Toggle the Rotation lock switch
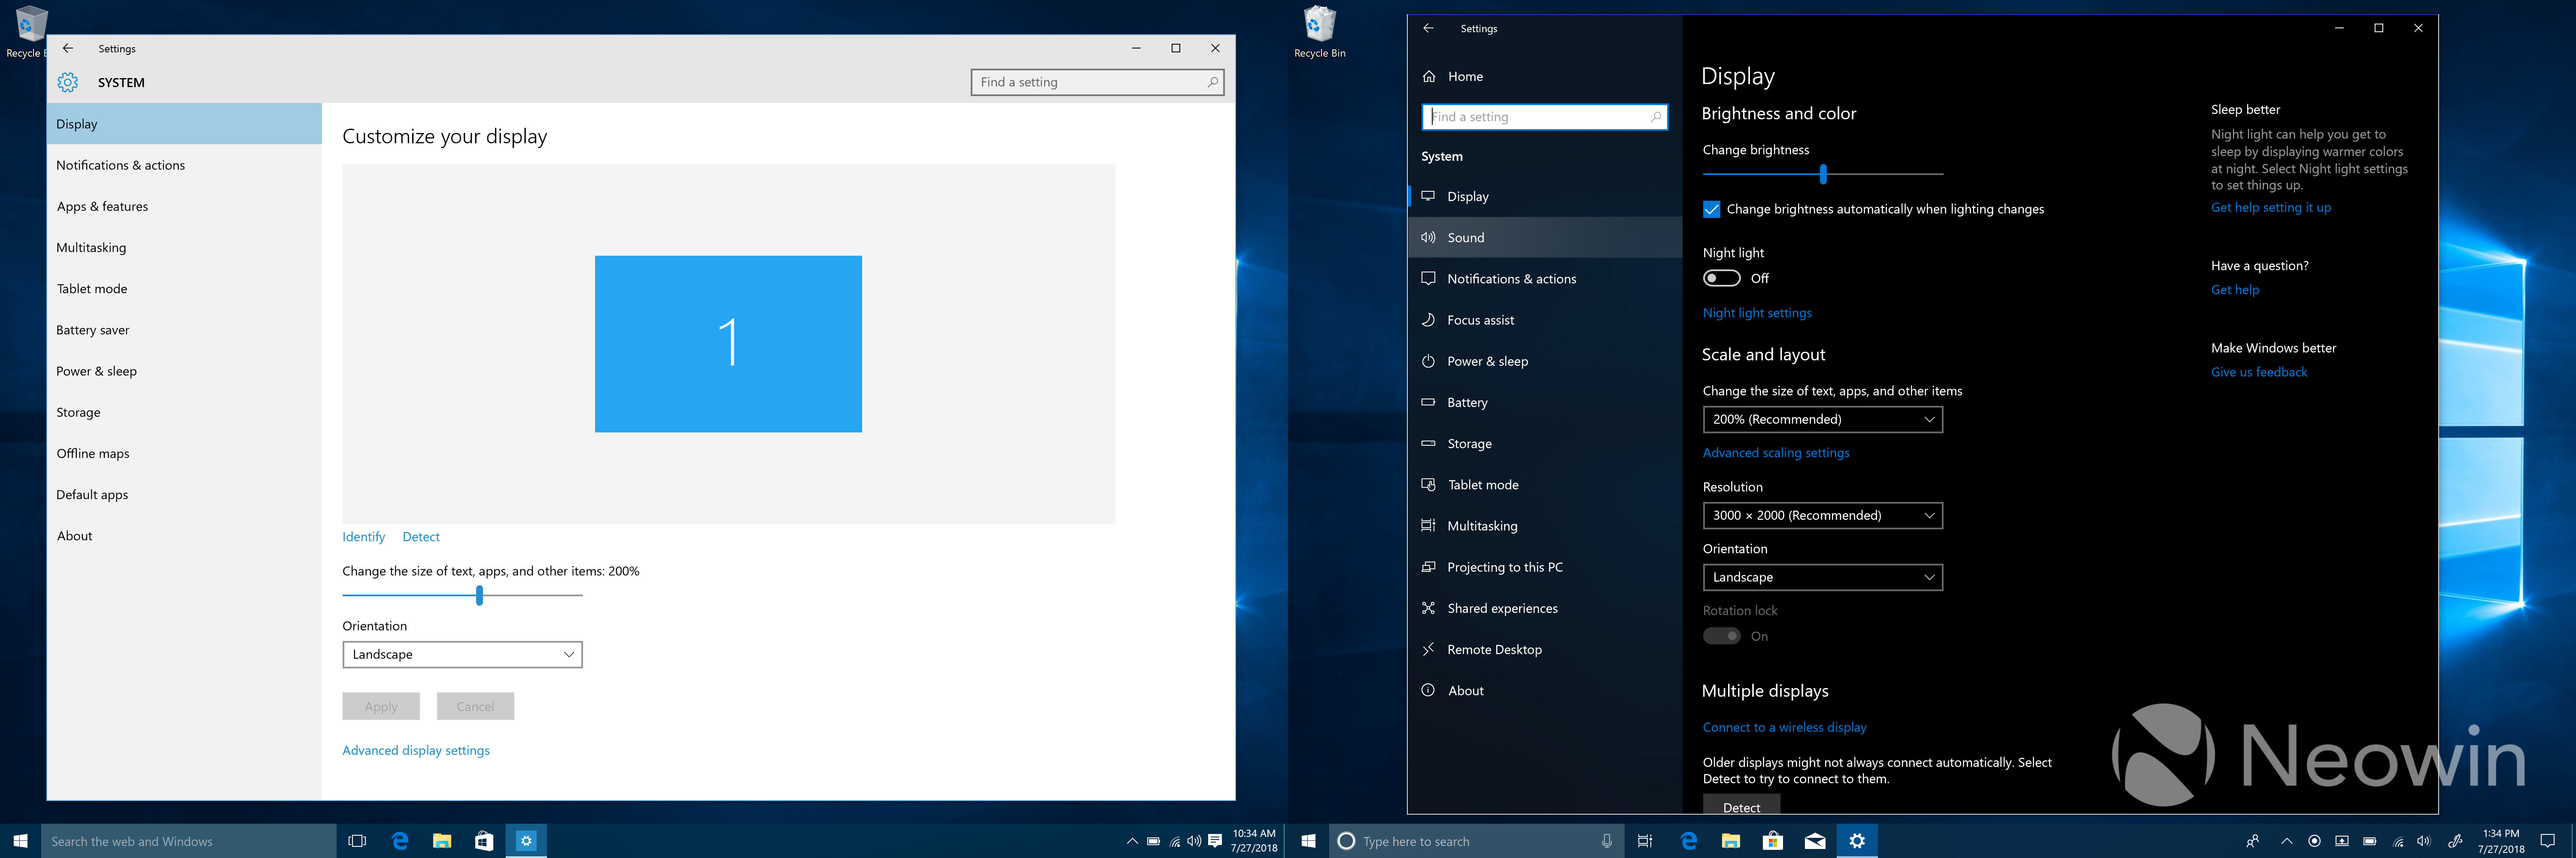The height and width of the screenshot is (858, 2576). point(1721,636)
